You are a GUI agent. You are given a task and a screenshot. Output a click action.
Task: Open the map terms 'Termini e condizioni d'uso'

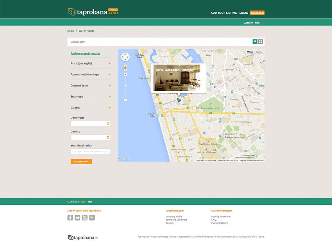coord(228,161)
